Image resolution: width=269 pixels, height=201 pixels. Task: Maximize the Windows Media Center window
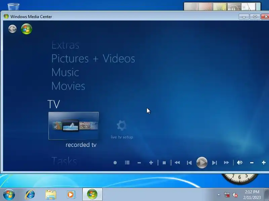[255, 16]
